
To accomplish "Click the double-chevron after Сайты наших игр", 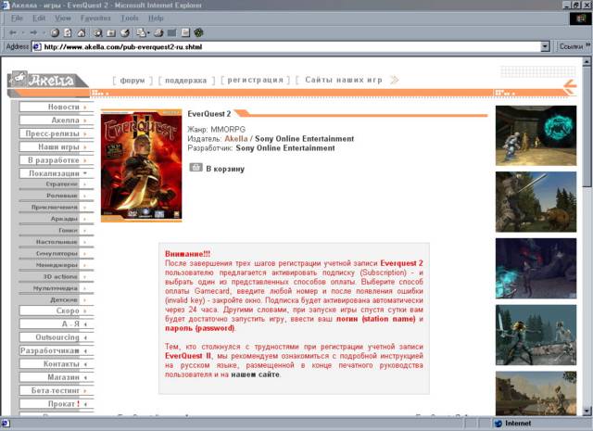I will (x=394, y=80).
